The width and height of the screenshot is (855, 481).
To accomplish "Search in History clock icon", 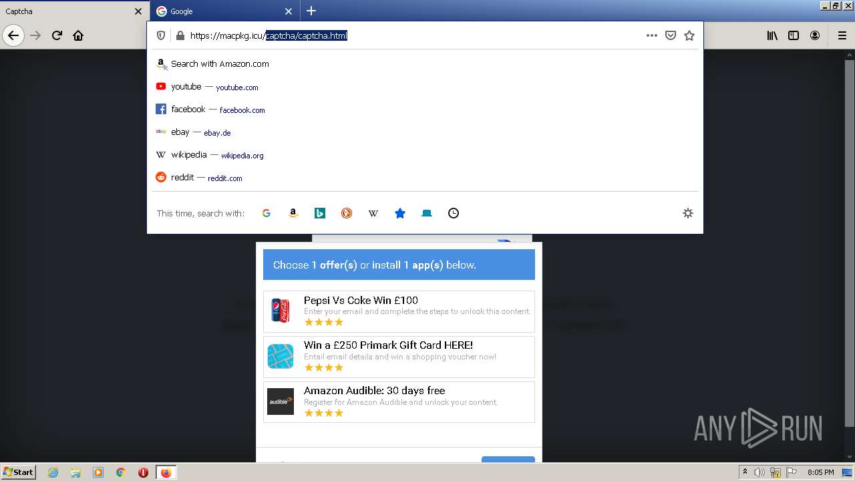I will pyautogui.click(x=454, y=213).
